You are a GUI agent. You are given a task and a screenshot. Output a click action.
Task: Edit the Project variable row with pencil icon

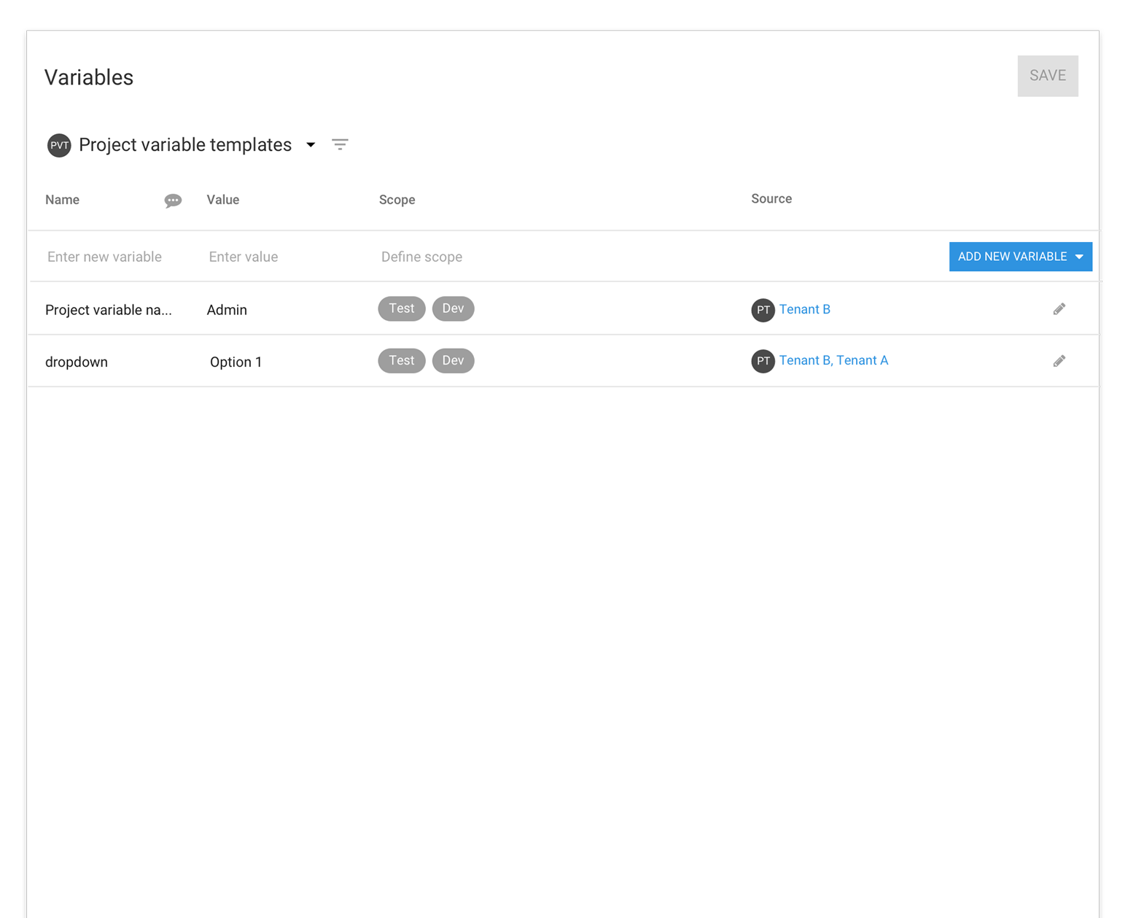pyautogui.click(x=1059, y=308)
